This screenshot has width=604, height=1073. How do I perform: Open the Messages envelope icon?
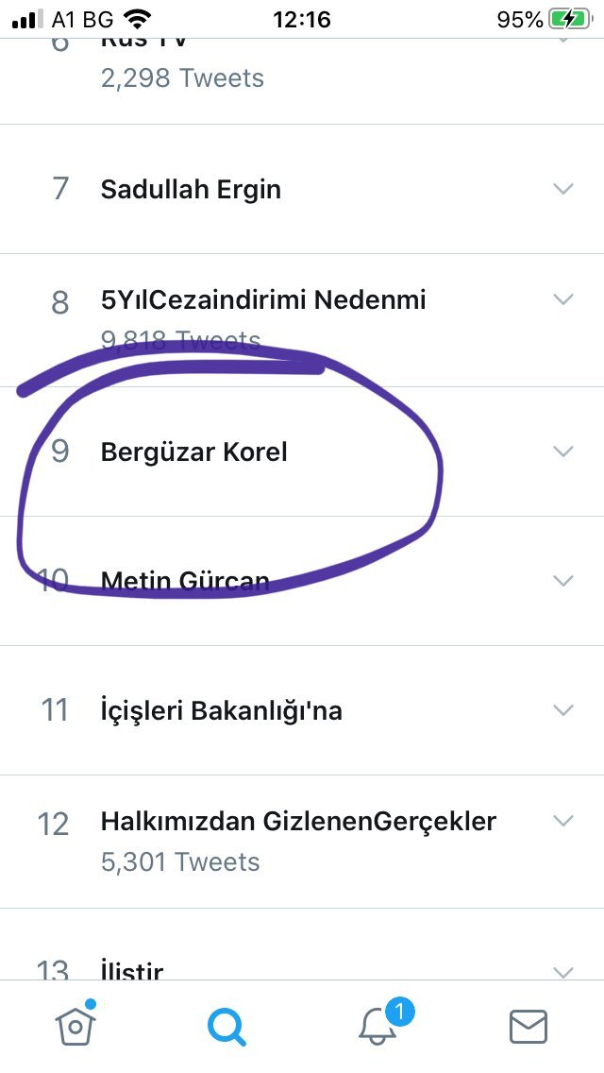click(x=528, y=1026)
